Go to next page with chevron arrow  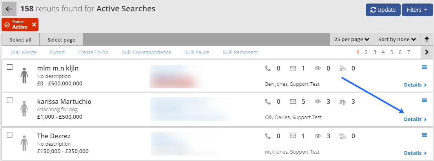[427, 52]
